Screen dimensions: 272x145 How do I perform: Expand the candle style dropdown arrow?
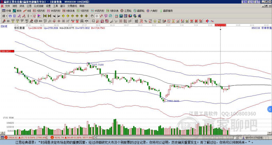click(31, 16)
